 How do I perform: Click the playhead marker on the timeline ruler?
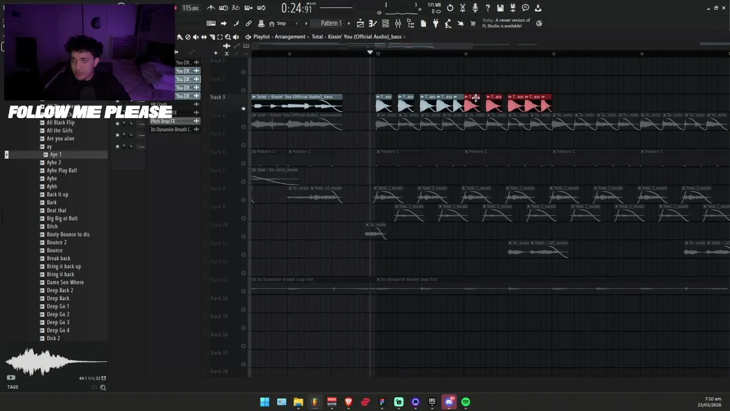(370, 53)
